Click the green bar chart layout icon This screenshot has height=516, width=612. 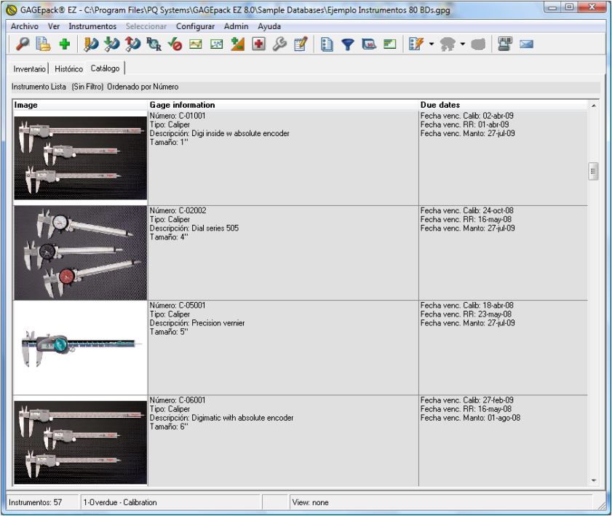[389, 44]
